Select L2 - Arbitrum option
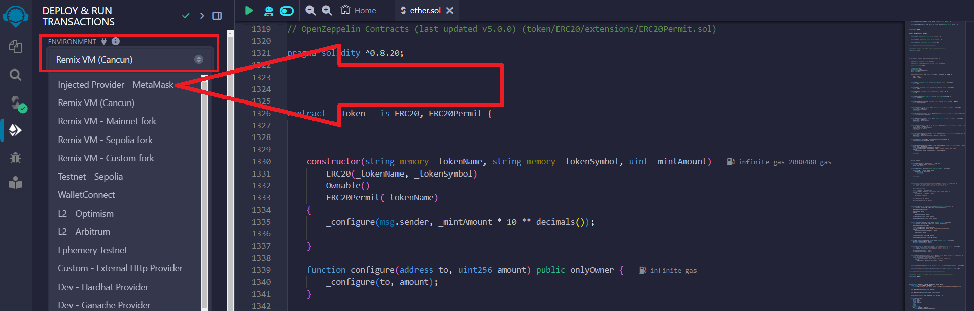 (84, 232)
